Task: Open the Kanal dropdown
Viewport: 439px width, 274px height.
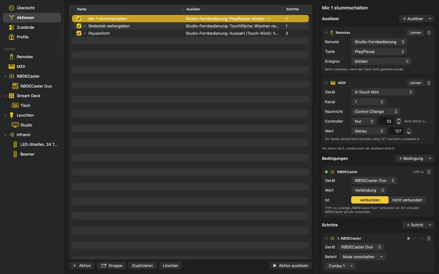Action: 368,102
